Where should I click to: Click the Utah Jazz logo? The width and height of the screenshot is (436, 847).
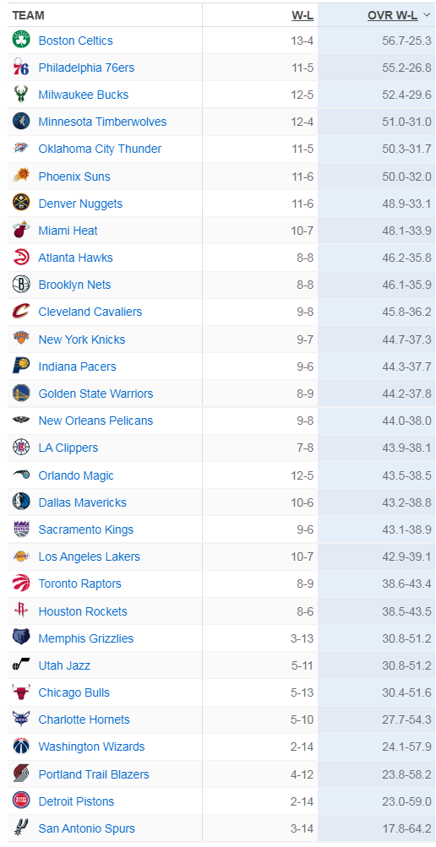tap(21, 665)
